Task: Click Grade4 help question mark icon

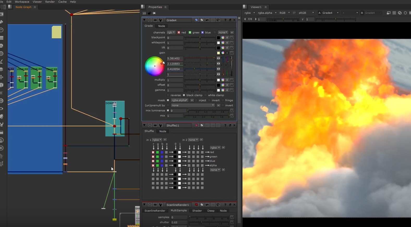Action: click(x=225, y=20)
